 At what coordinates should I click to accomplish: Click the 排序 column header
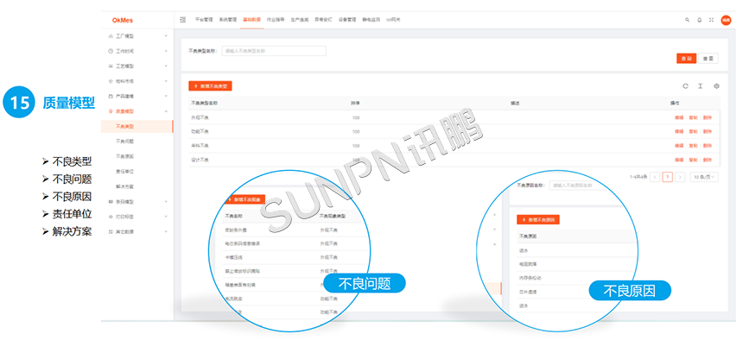coord(355,104)
